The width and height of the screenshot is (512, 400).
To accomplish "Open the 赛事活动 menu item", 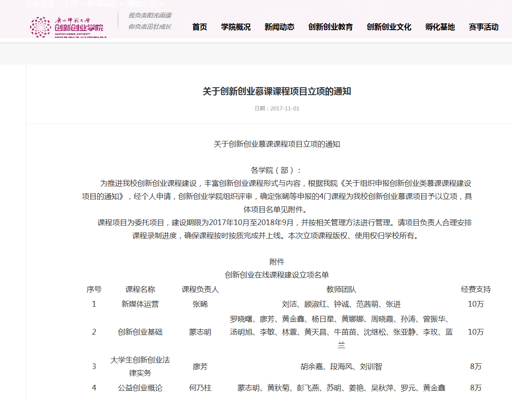I will point(484,27).
